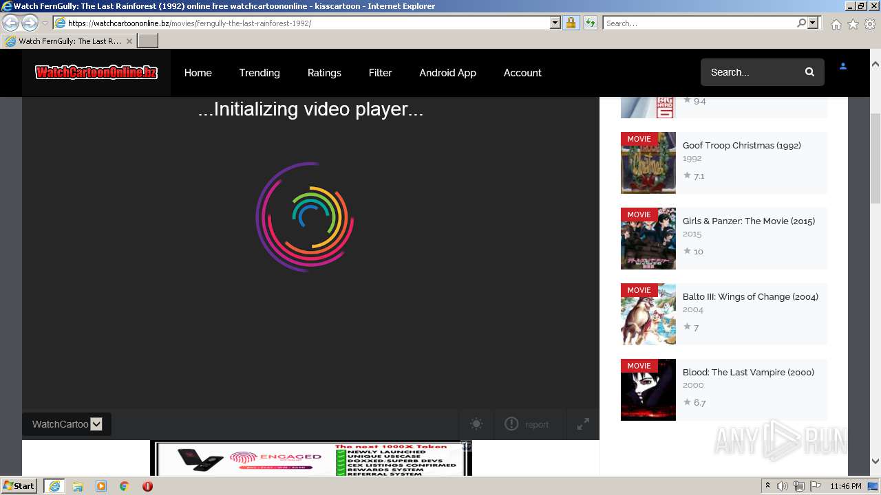
Task: Open the media player taskbar icon
Action: 101,486
